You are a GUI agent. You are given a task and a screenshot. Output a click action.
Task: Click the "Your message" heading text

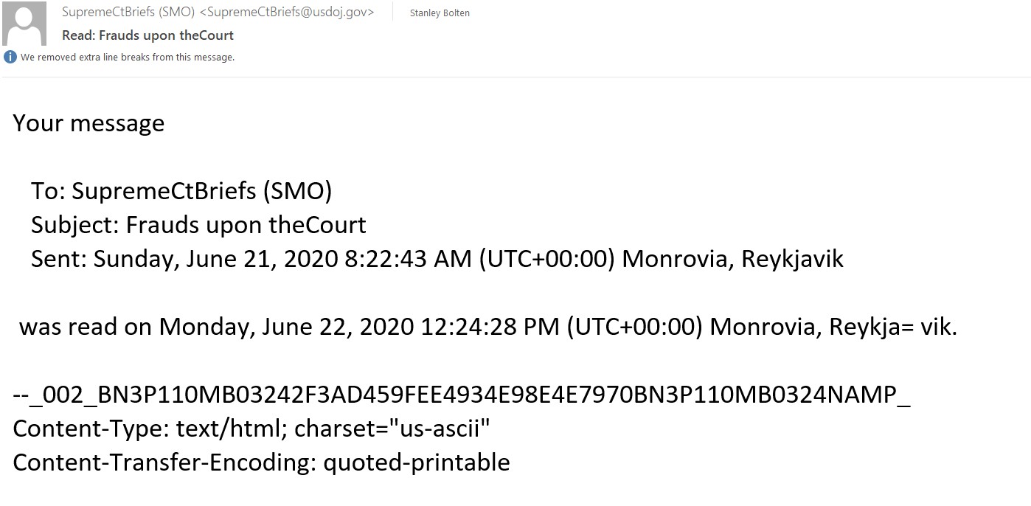coord(88,122)
